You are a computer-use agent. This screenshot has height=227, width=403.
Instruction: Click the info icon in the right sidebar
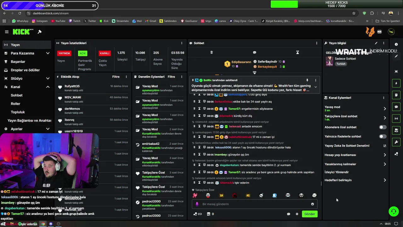point(396,44)
